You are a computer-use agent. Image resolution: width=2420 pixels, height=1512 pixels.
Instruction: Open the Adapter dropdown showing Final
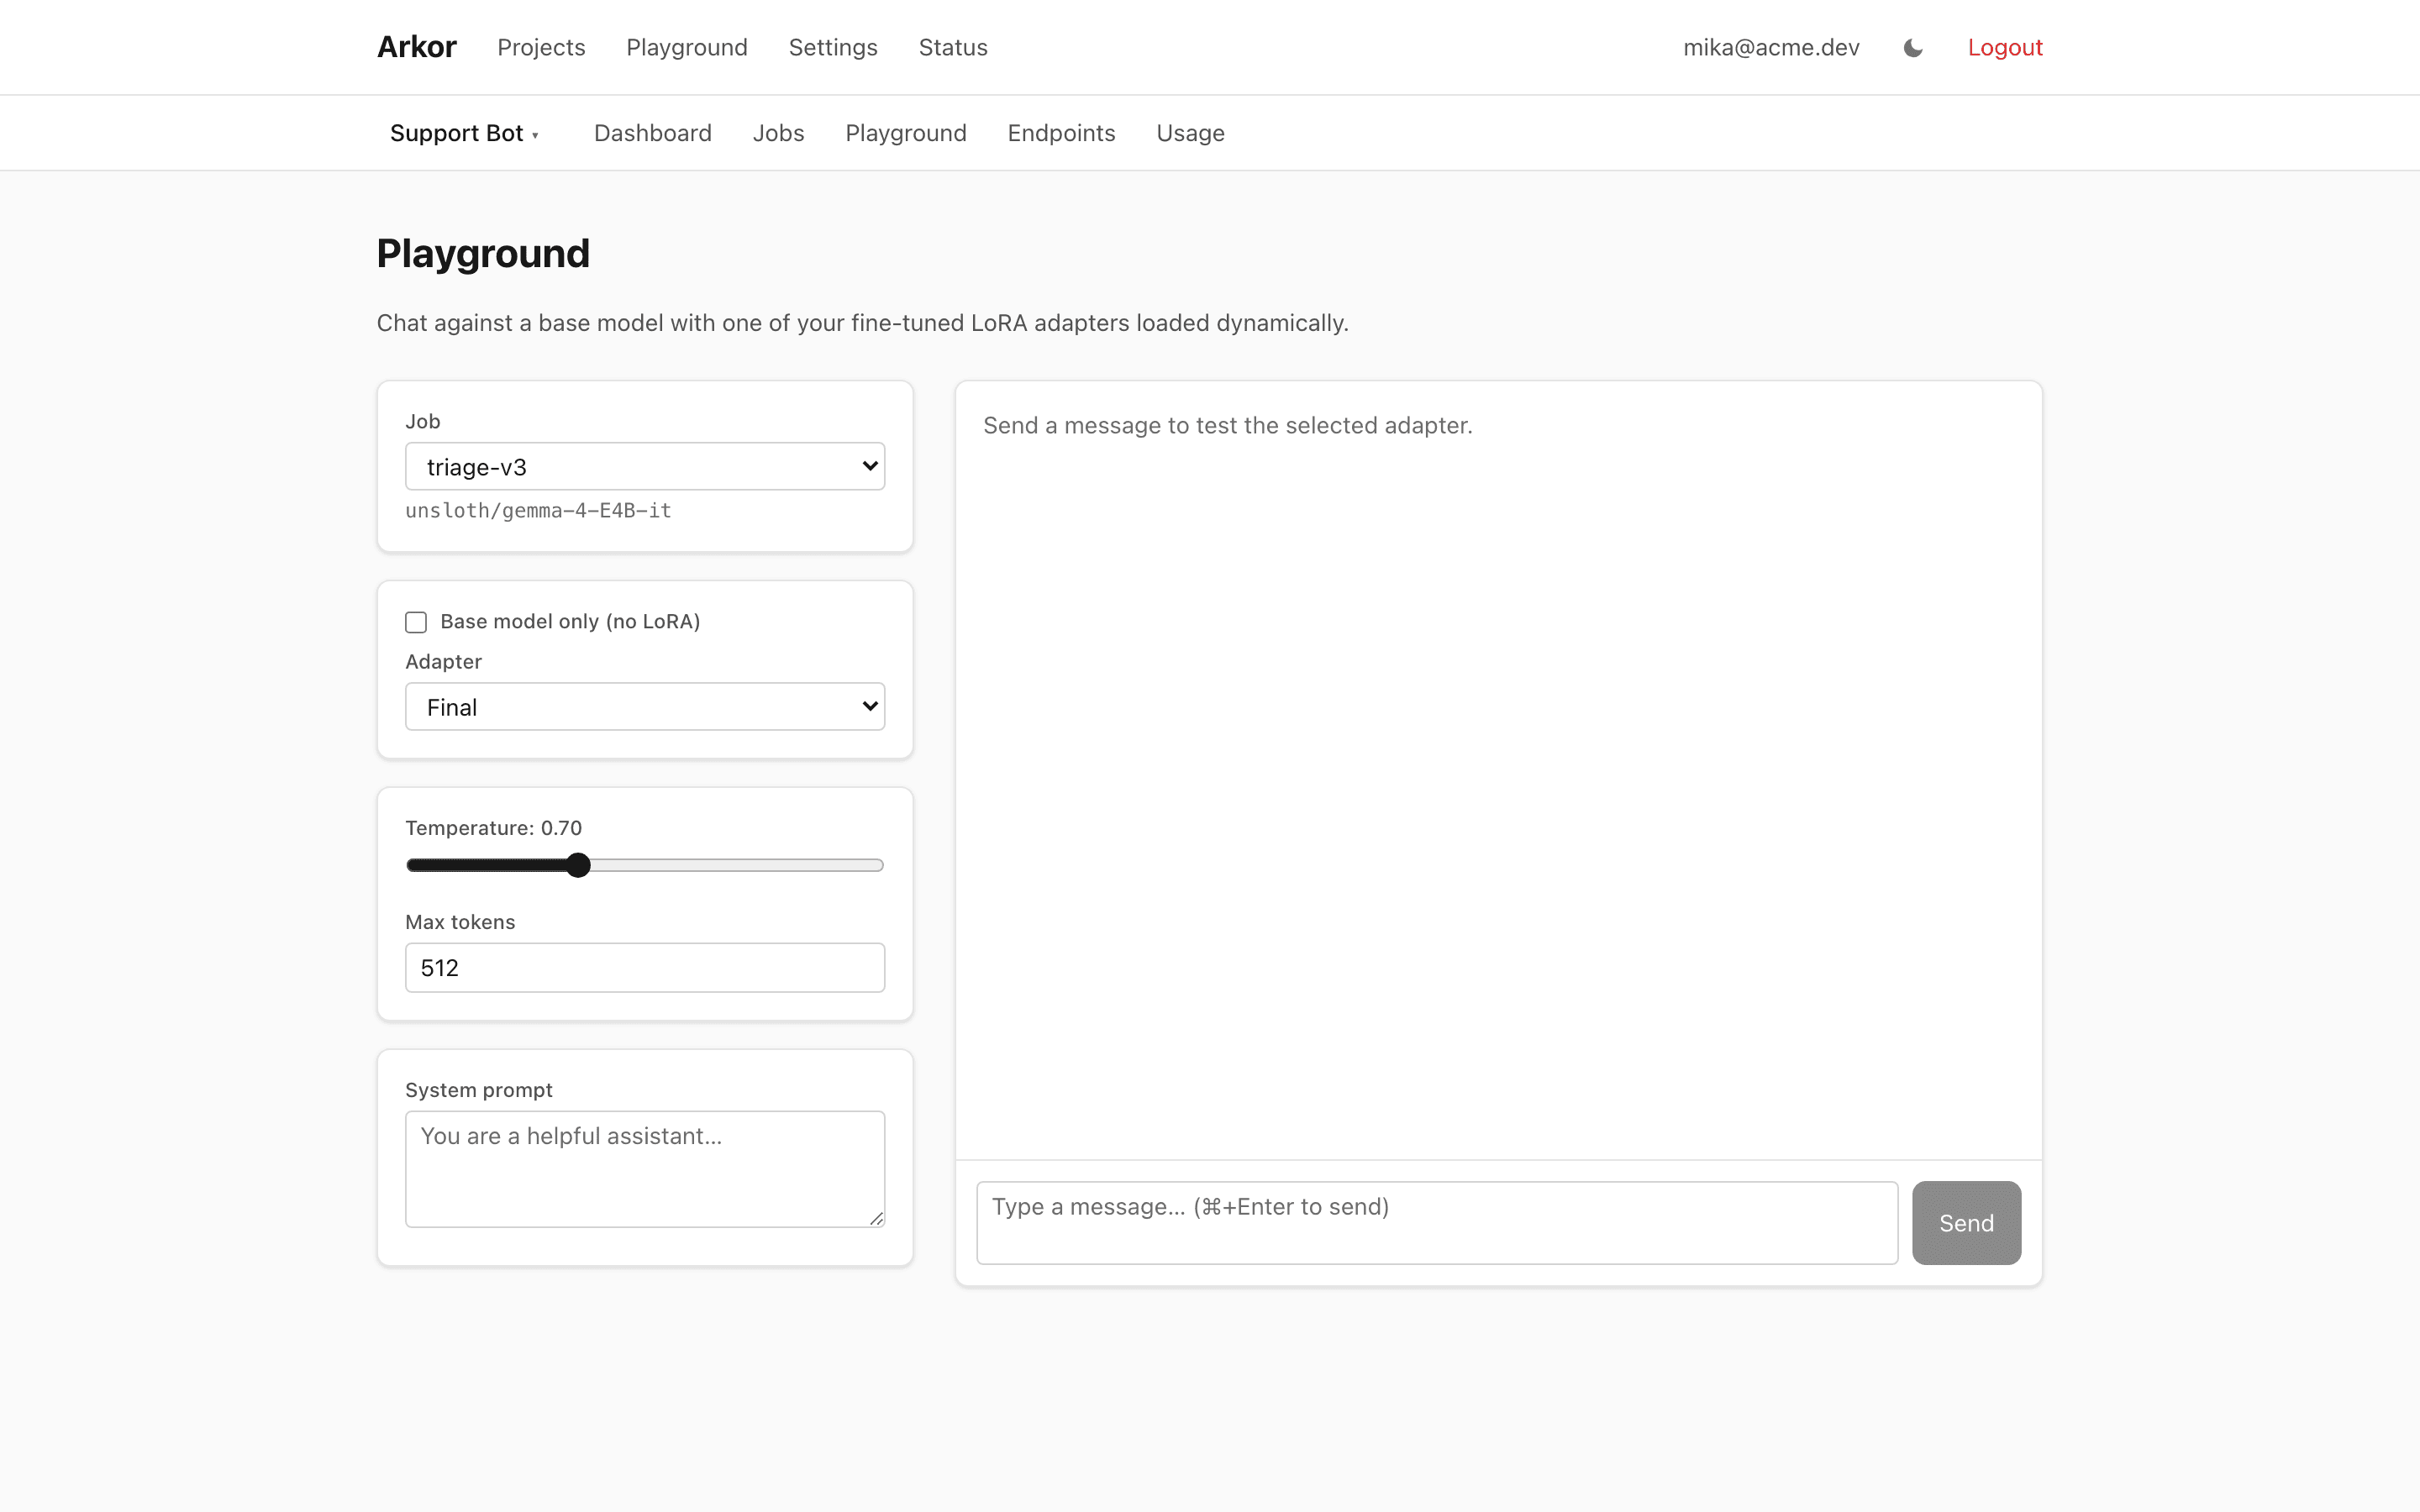pyautogui.click(x=645, y=706)
